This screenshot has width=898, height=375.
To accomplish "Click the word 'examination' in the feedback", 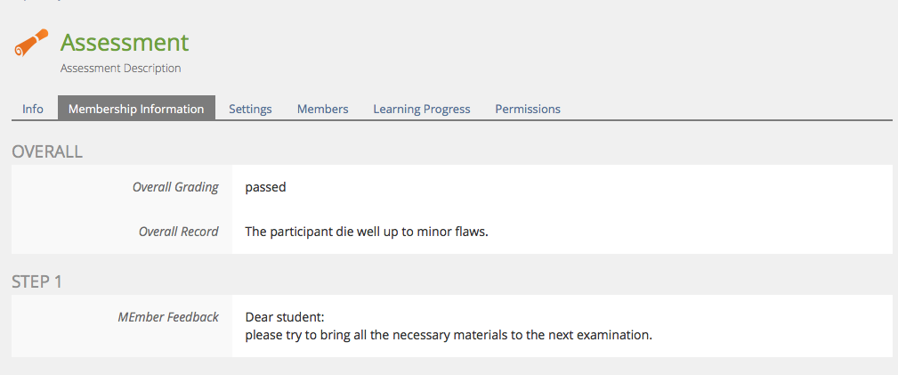I will [x=616, y=336].
